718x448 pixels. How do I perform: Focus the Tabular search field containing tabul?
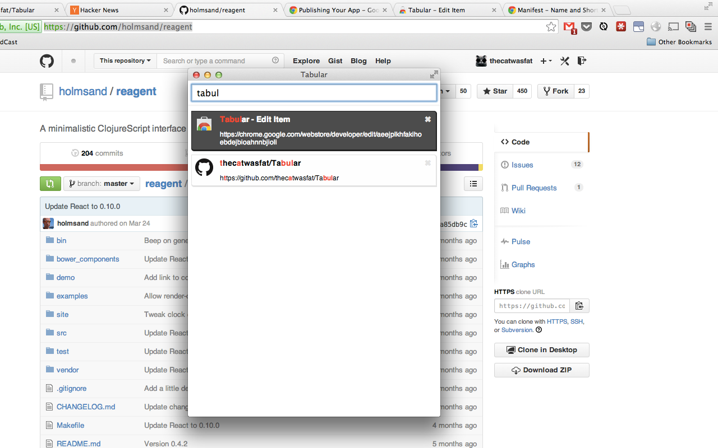click(314, 93)
